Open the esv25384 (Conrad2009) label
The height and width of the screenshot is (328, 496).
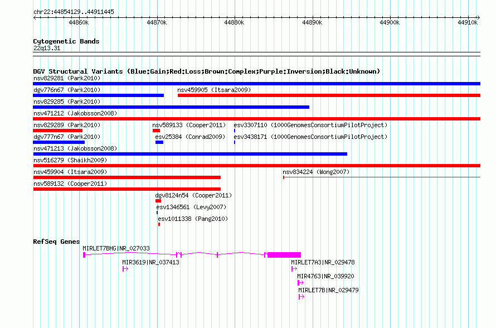pyautogui.click(x=190, y=137)
